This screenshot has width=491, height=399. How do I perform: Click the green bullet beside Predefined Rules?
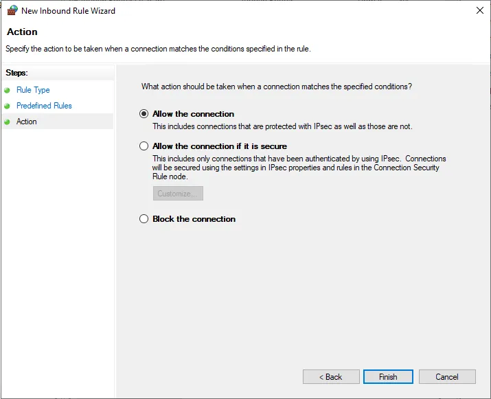point(8,106)
